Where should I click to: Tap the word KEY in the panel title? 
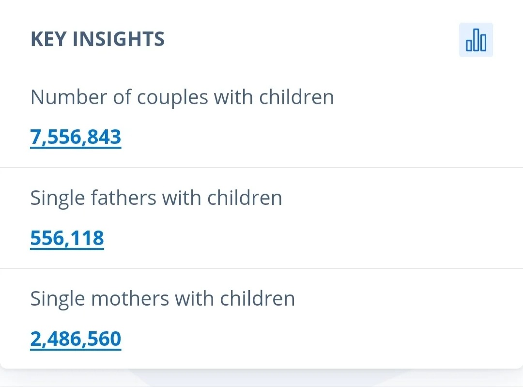[x=48, y=39]
